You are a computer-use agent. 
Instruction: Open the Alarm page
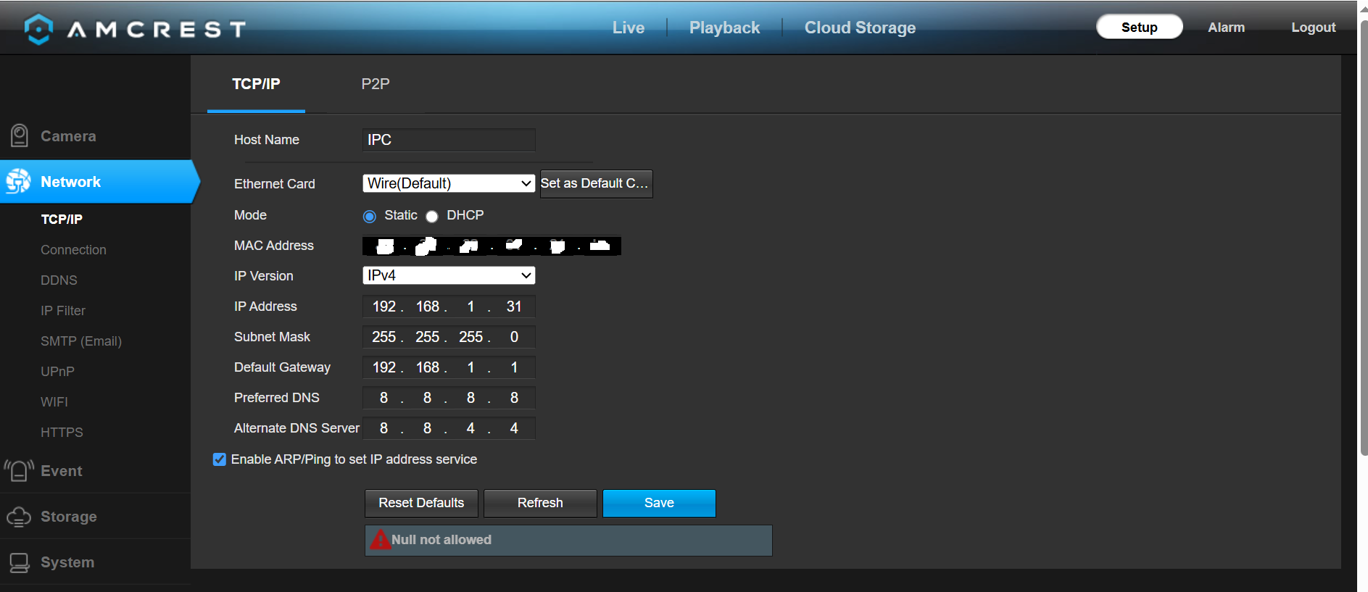click(x=1226, y=28)
